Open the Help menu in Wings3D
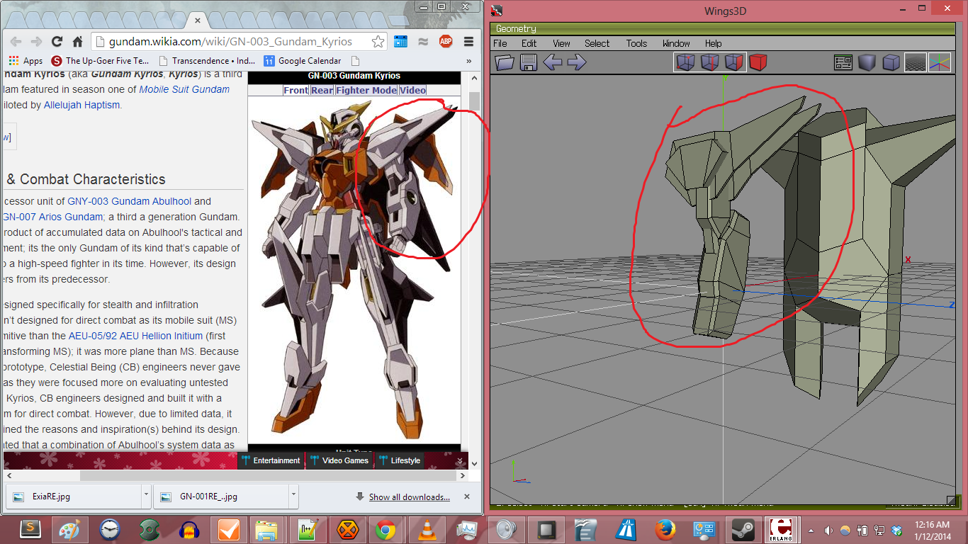 [713, 43]
